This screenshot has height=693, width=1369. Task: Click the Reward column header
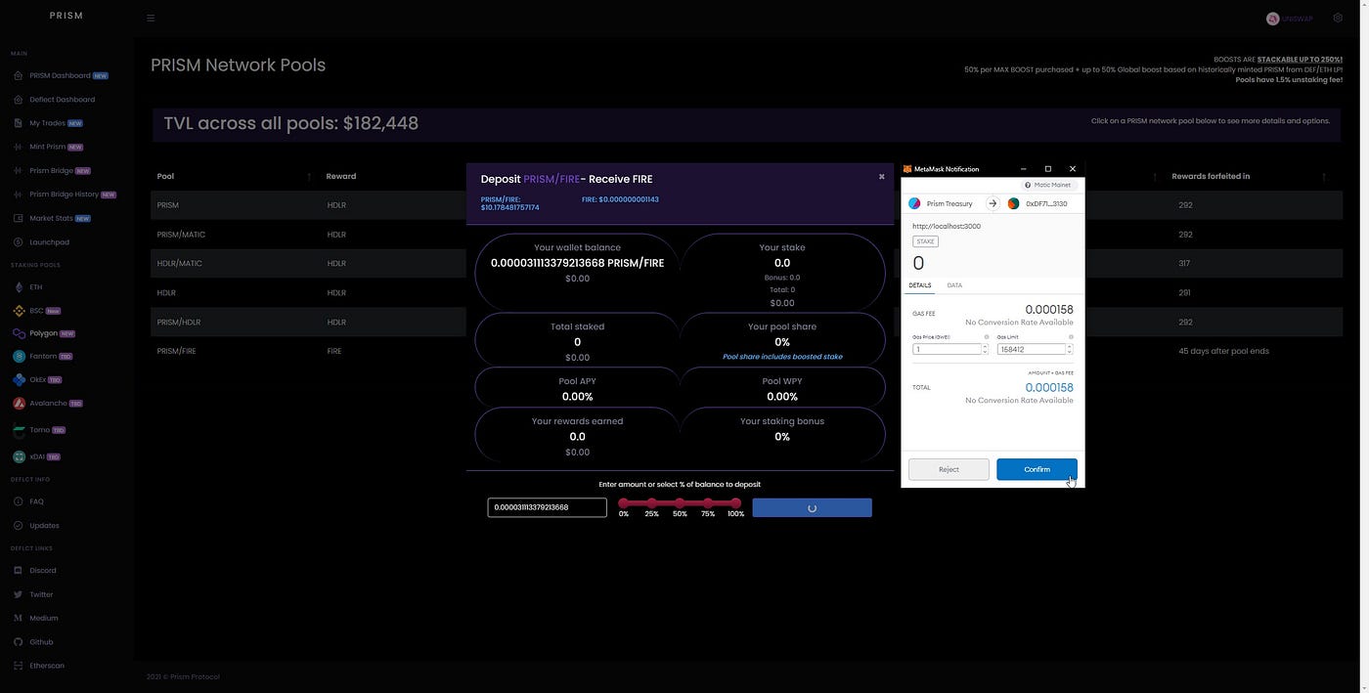(x=341, y=176)
